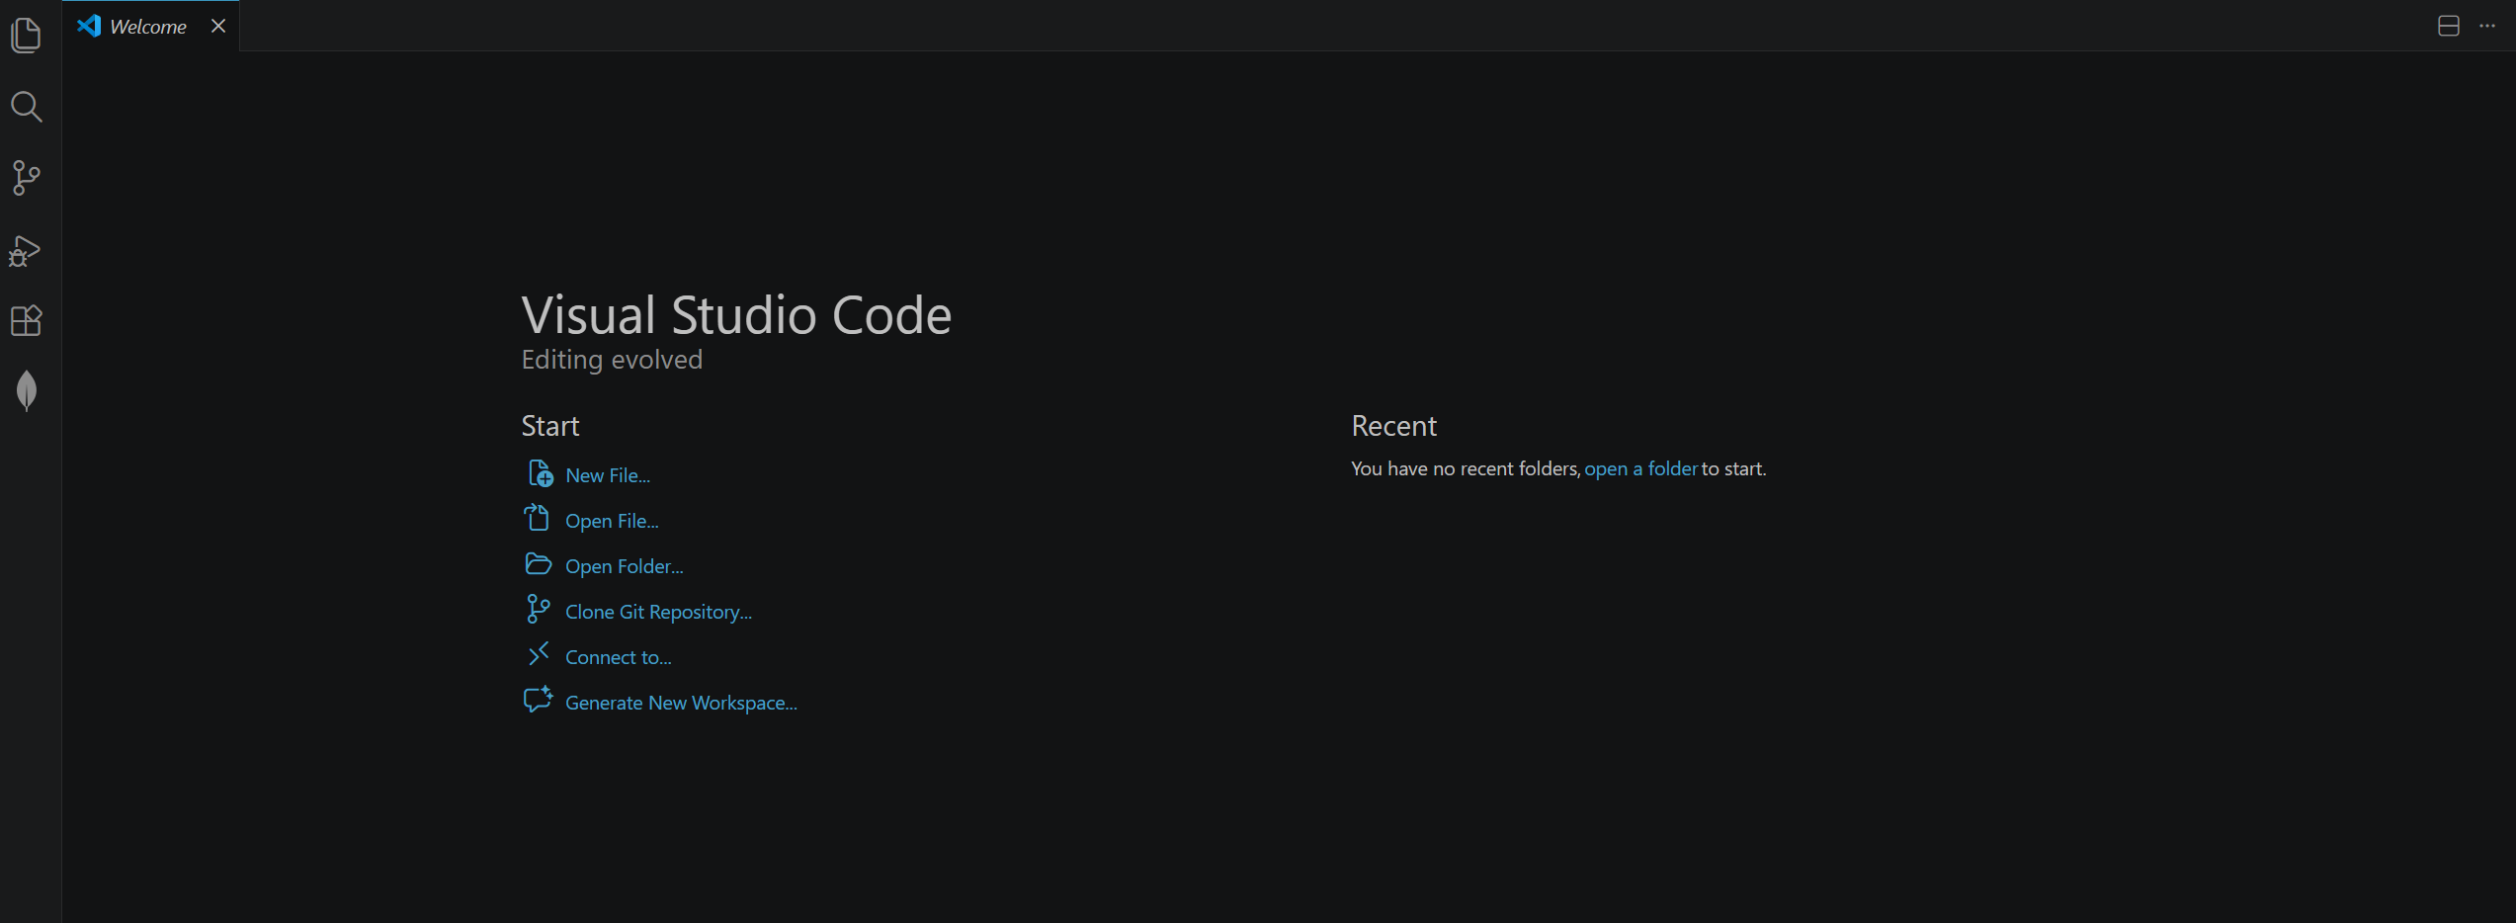Open the Extensions view icon
Screen dimensions: 2516x923
(x=27, y=320)
